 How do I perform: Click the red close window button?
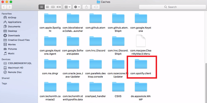[3, 2]
